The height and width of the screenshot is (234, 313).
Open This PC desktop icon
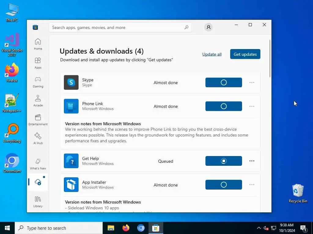12,12
